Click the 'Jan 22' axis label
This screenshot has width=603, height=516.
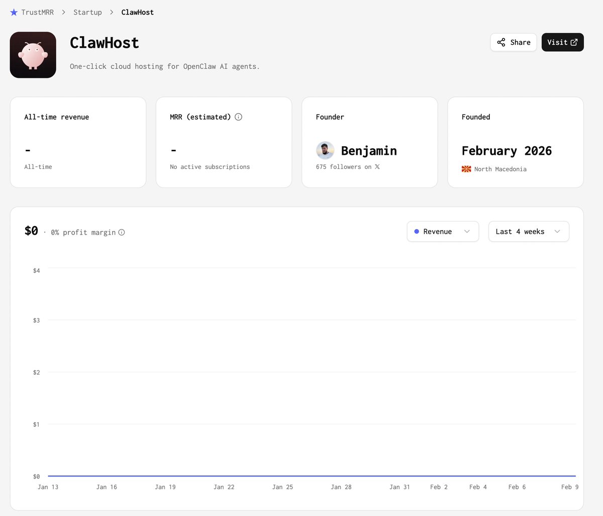coord(224,487)
